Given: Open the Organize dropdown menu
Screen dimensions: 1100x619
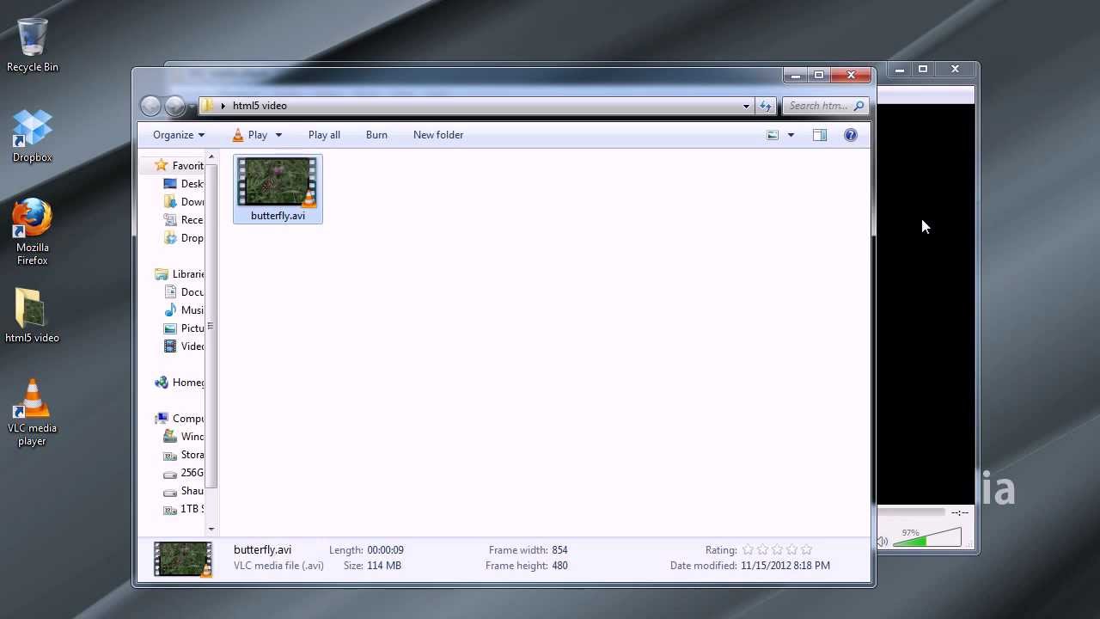Looking at the screenshot, I should tap(179, 135).
